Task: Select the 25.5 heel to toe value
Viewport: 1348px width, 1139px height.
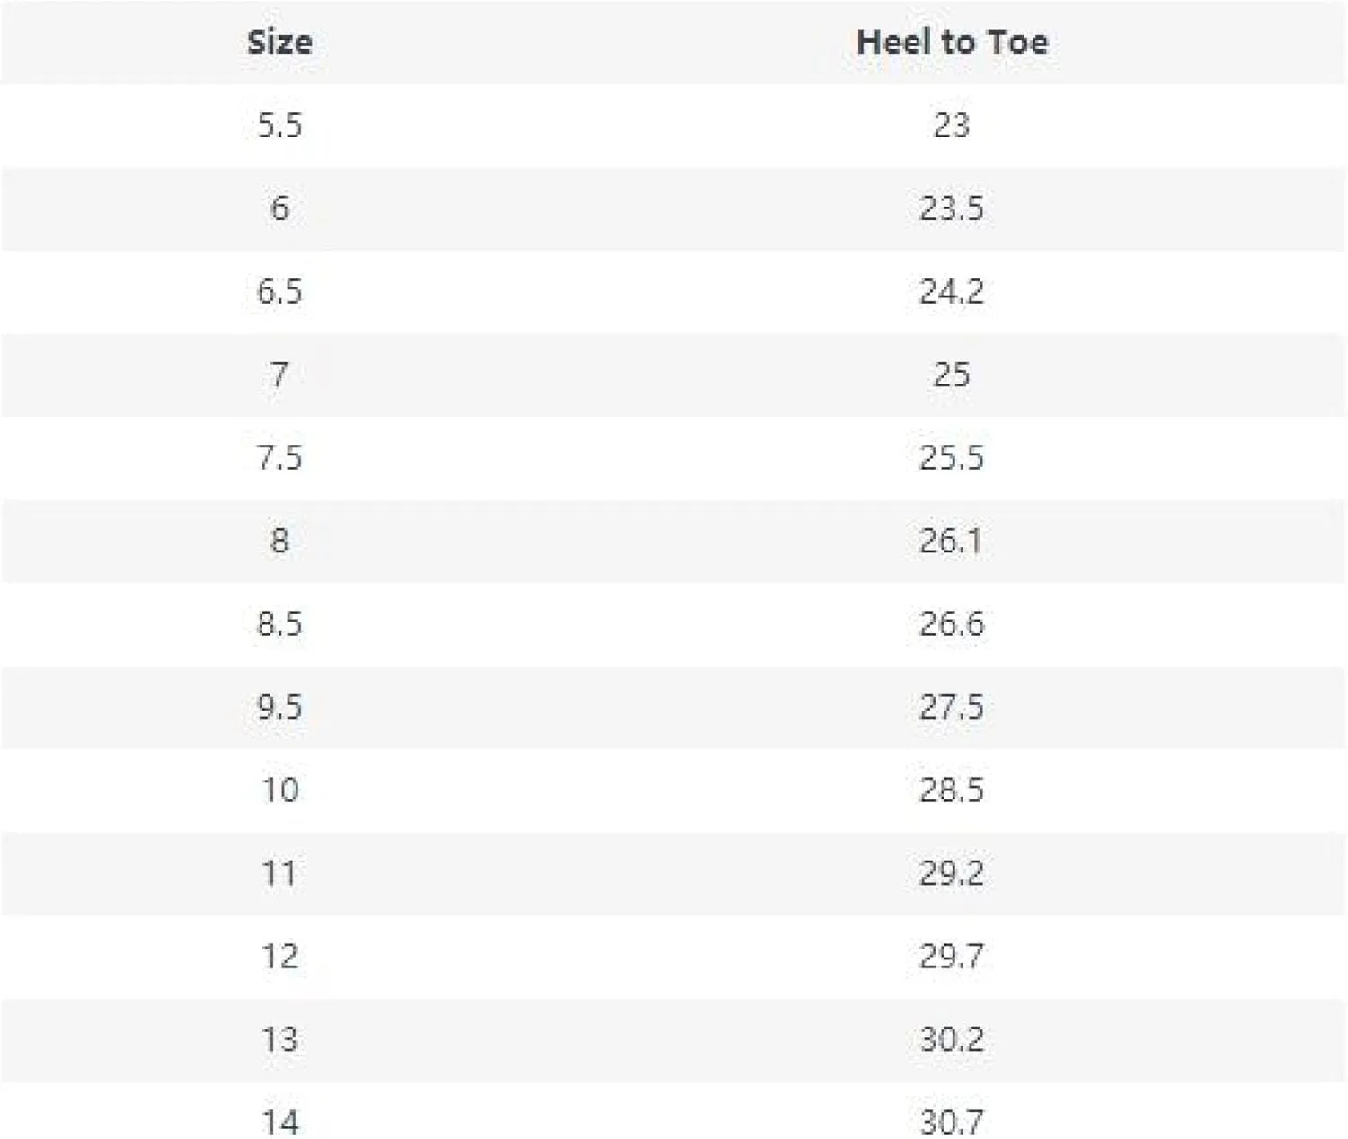Action: point(951,457)
